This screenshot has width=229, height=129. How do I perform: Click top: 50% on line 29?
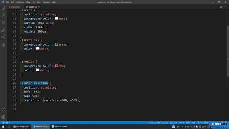[x=31, y=96]
